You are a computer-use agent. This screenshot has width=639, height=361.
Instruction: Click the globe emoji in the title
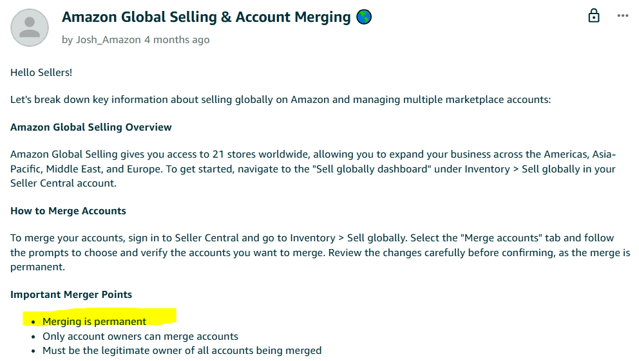pos(364,17)
